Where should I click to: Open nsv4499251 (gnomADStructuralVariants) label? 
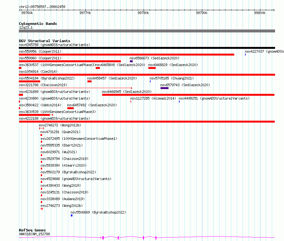(214, 98)
